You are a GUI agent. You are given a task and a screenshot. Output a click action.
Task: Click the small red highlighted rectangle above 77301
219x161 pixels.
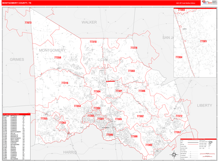110,81
